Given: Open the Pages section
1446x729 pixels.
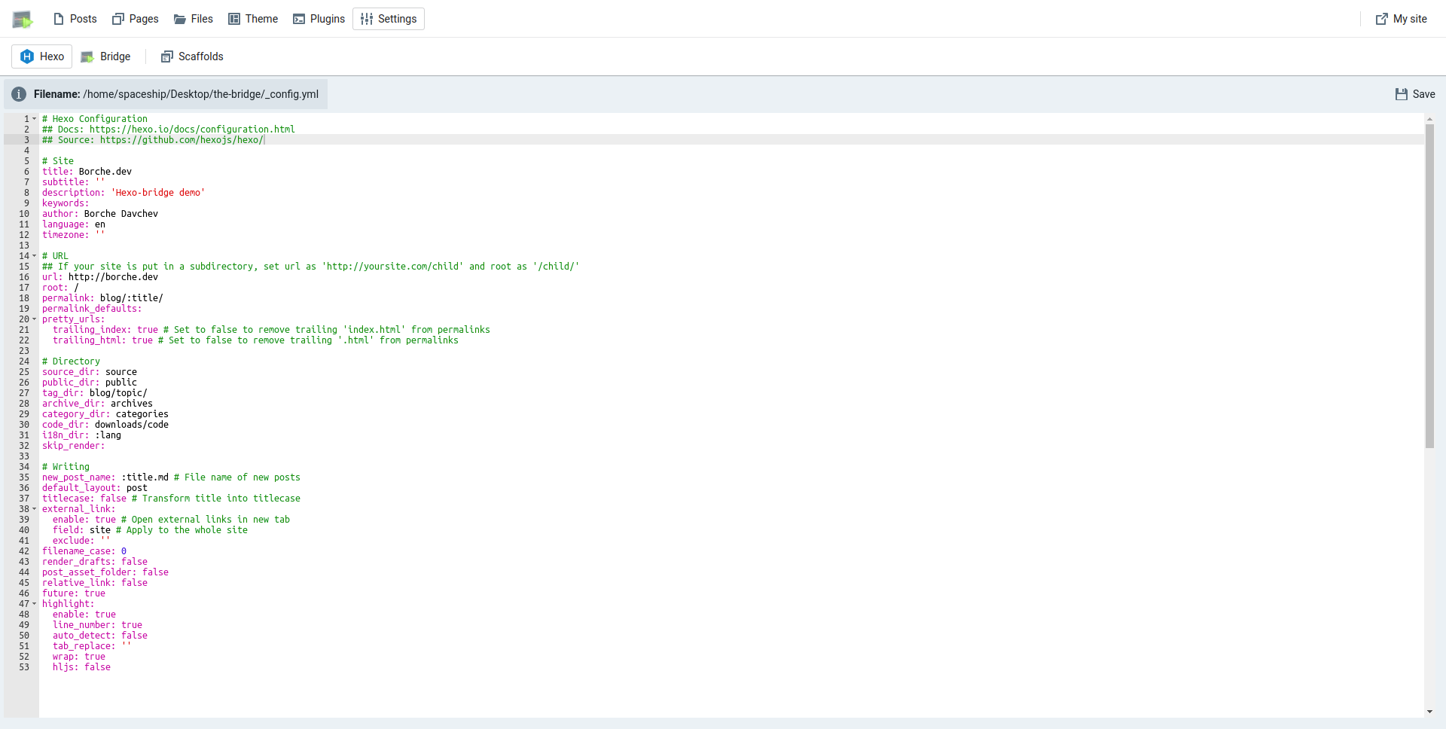Looking at the screenshot, I should coord(136,19).
